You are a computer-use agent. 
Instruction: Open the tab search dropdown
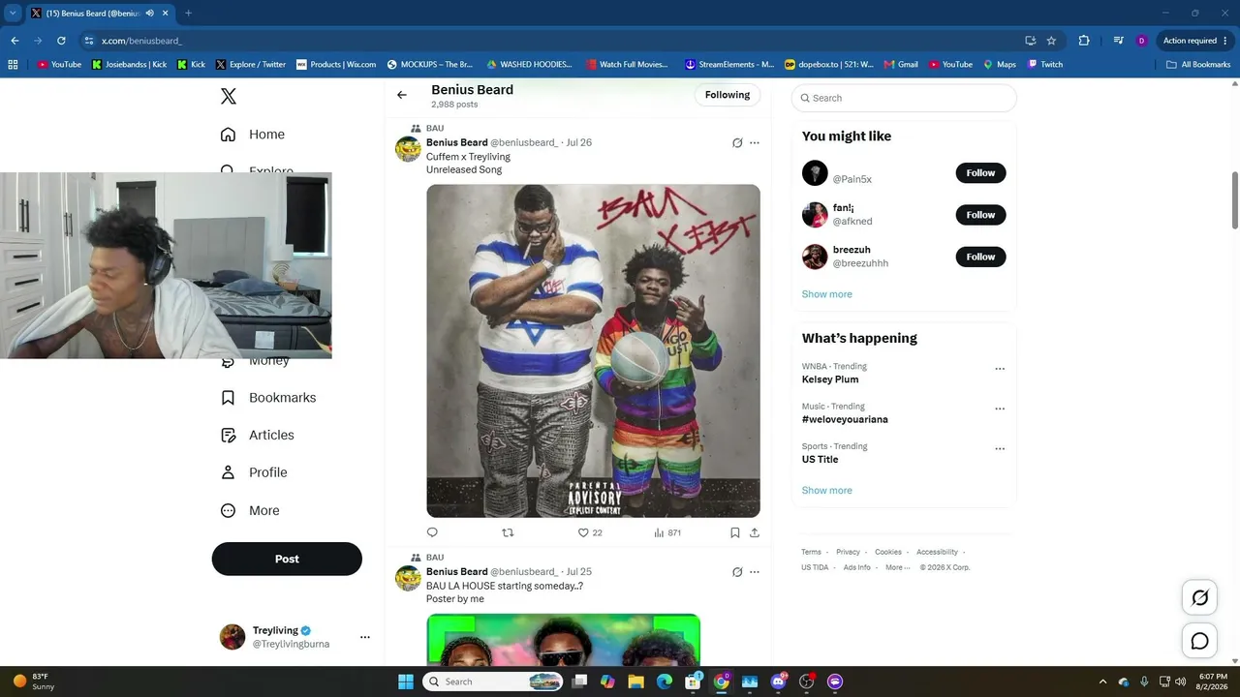click(x=13, y=14)
